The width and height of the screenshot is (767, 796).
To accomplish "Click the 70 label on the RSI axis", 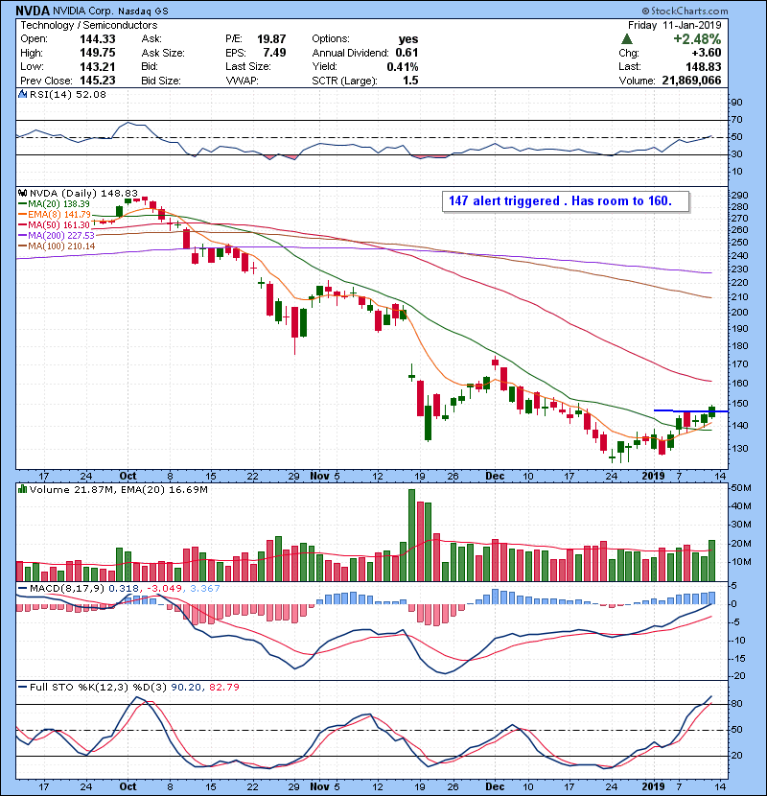I will point(737,120).
